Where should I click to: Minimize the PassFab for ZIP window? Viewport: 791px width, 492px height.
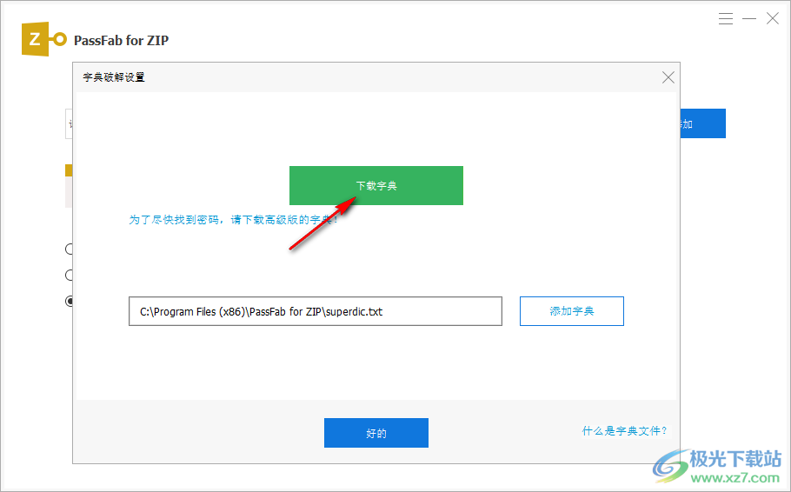[x=748, y=18]
